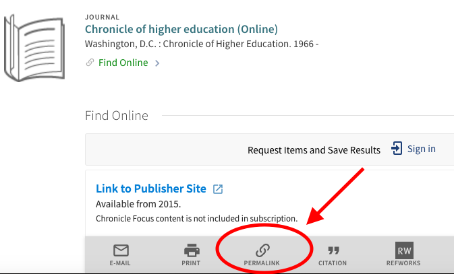Screen dimensions: 454x274
Task: Click the Permalink chain icon
Action: [x=262, y=250]
